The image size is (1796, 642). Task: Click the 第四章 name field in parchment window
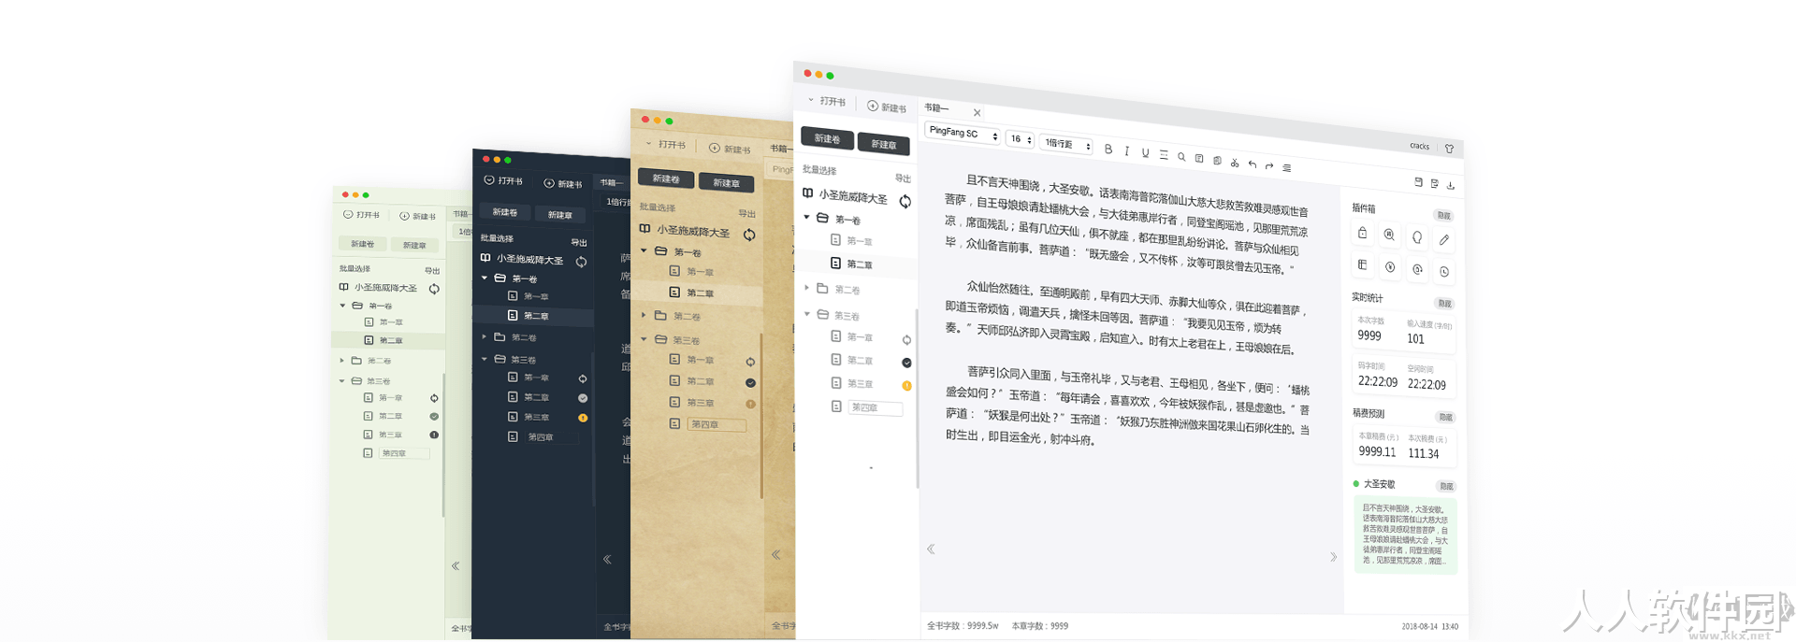717,424
